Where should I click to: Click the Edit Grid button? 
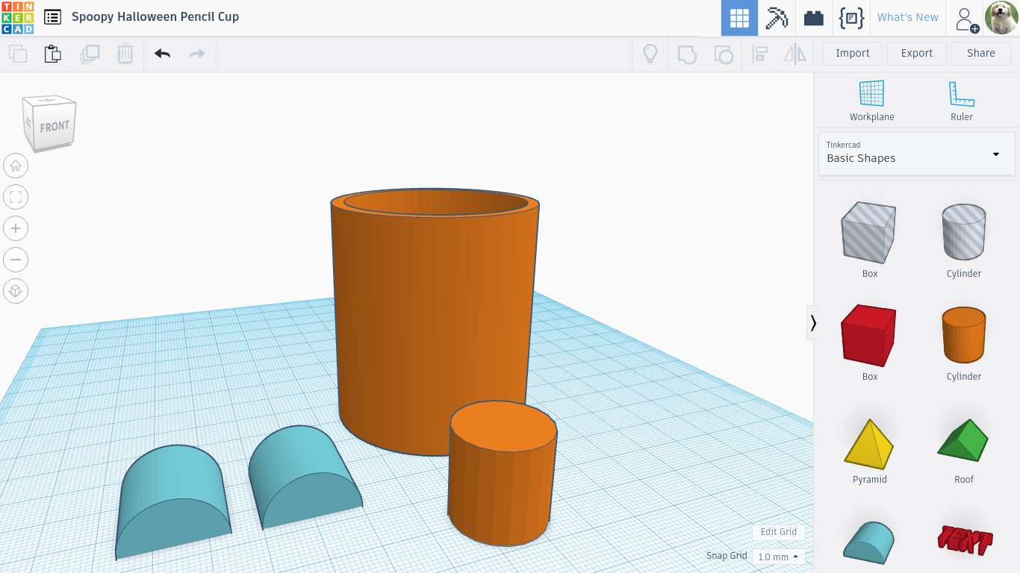(x=778, y=532)
